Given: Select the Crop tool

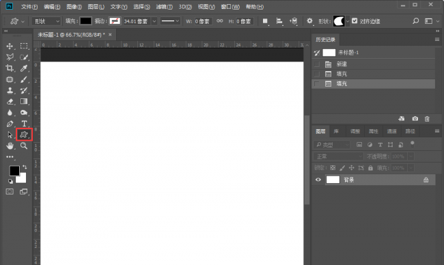Looking at the screenshot, I should tap(10, 68).
